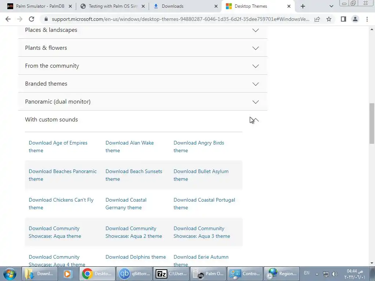
Task: Open the Chrome profile menu
Action: point(355,19)
